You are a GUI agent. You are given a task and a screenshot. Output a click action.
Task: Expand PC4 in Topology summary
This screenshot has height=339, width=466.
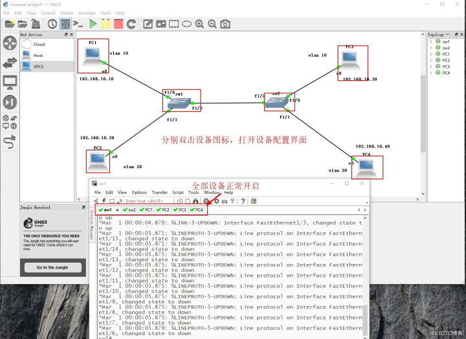tap(431, 73)
